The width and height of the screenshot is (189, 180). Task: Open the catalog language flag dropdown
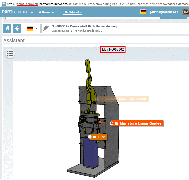(x=33, y=28)
